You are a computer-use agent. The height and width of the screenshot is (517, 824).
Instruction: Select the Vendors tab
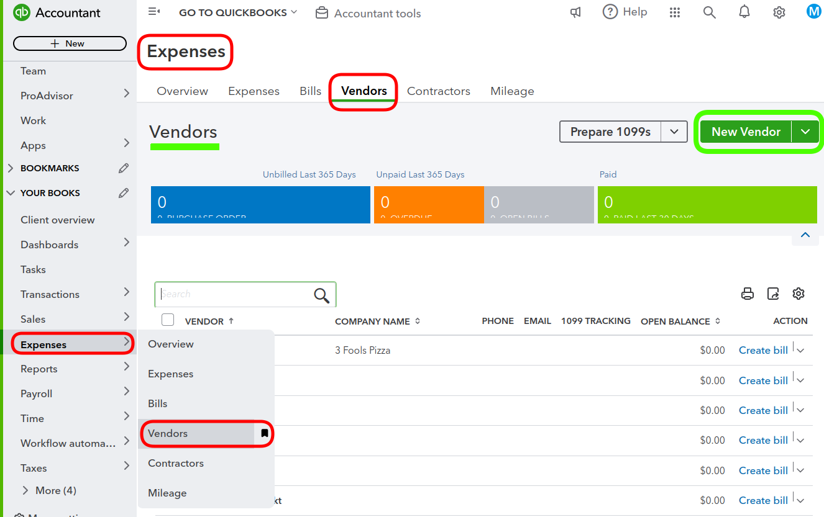pos(364,91)
